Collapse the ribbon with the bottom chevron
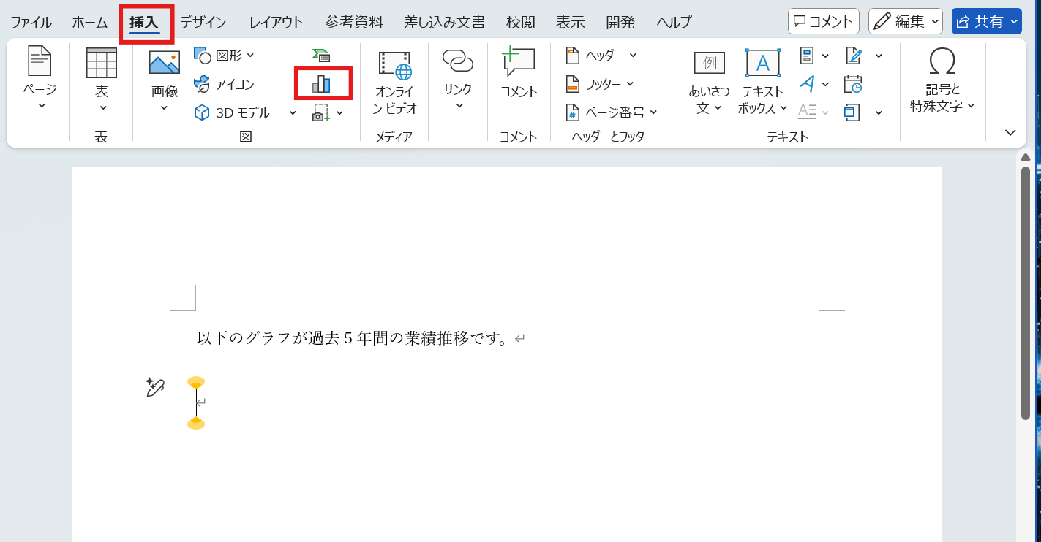The image size is (1041, 542). click(1010, 132)
